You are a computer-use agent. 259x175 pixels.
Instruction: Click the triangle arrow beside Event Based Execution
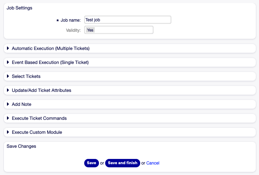tap(8, 63)
